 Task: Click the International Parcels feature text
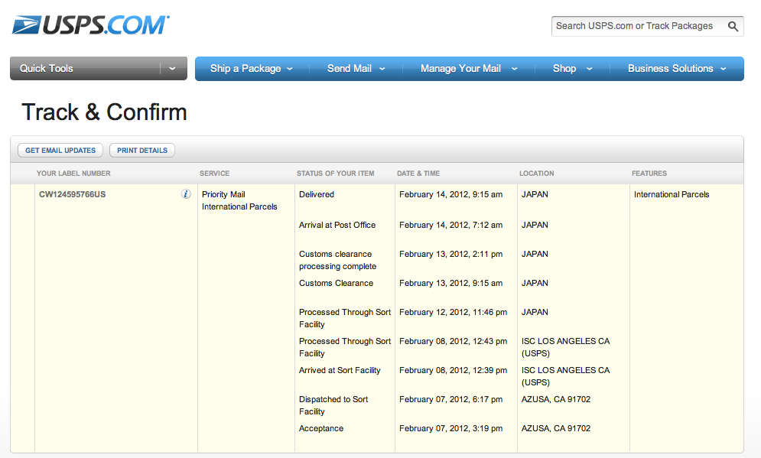click(x=672, y=194)
